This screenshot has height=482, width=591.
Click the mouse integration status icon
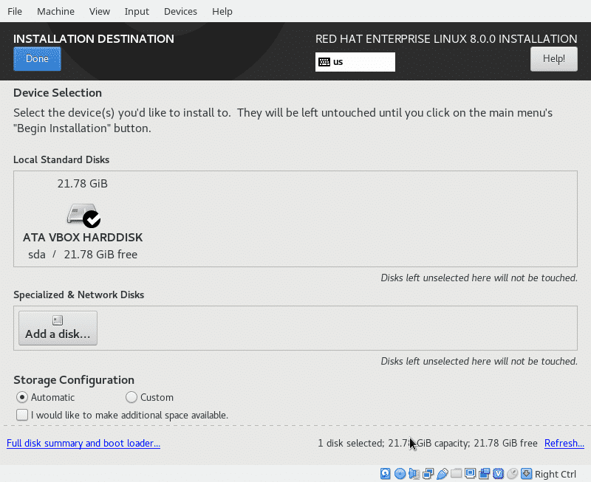(x=512, y=473)
